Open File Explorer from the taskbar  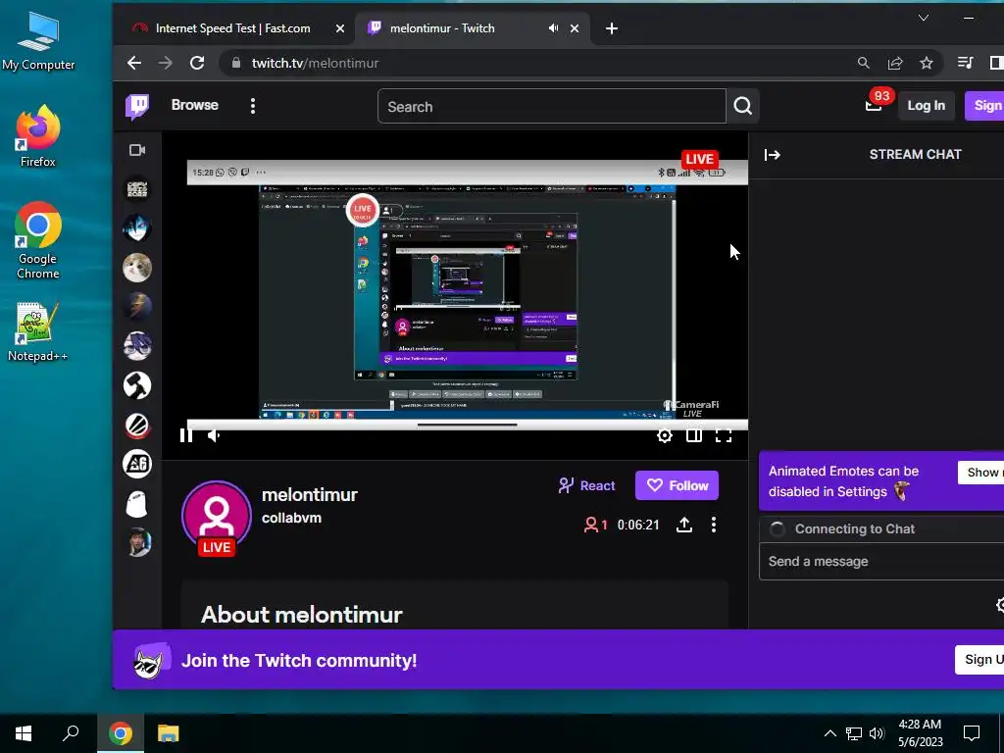click(x=169, y=733)
